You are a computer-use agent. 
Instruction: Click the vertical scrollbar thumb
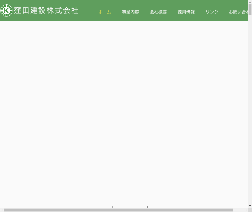(250, 9)
